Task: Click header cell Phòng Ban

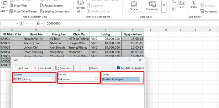Action: point(59,34)
